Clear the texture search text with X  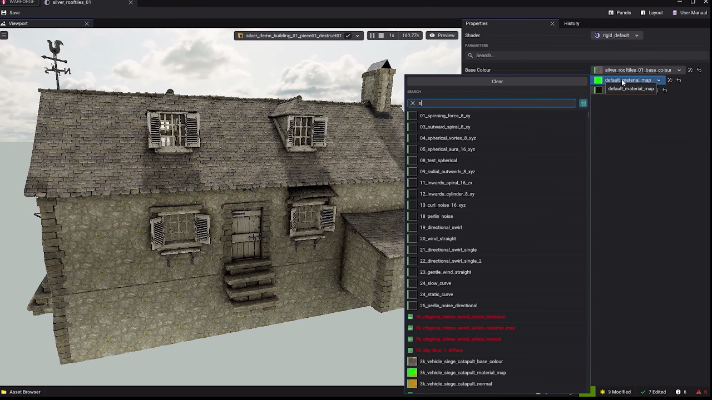tap(413, 103)
